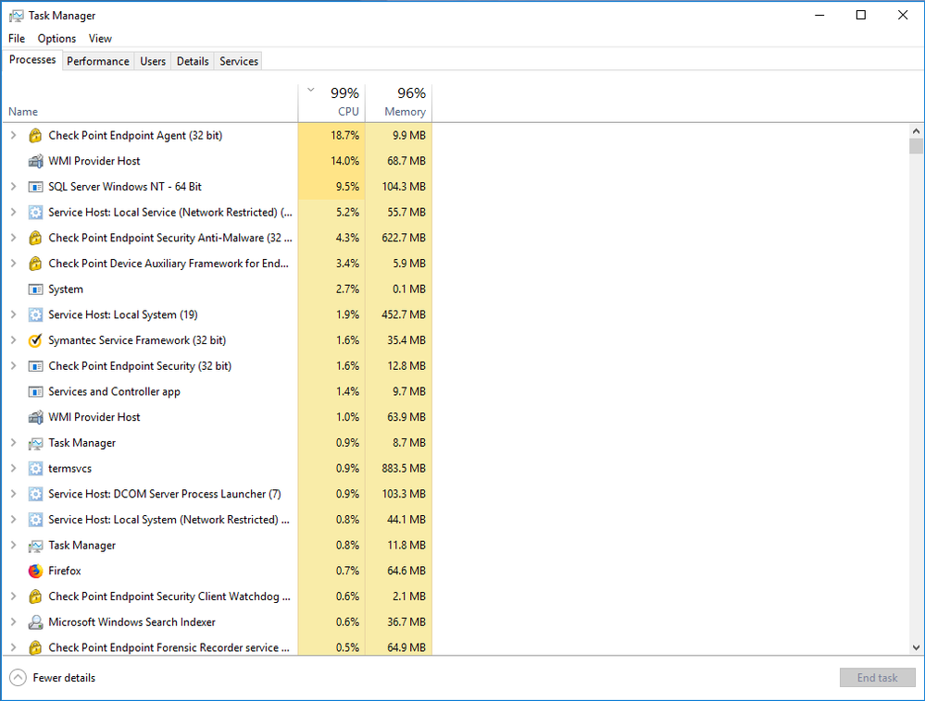The height and width of the screenshot is (701, 925).
Task: Click icon of Task Manager process using 11.8 MB
Action: [x=35, y=546]
